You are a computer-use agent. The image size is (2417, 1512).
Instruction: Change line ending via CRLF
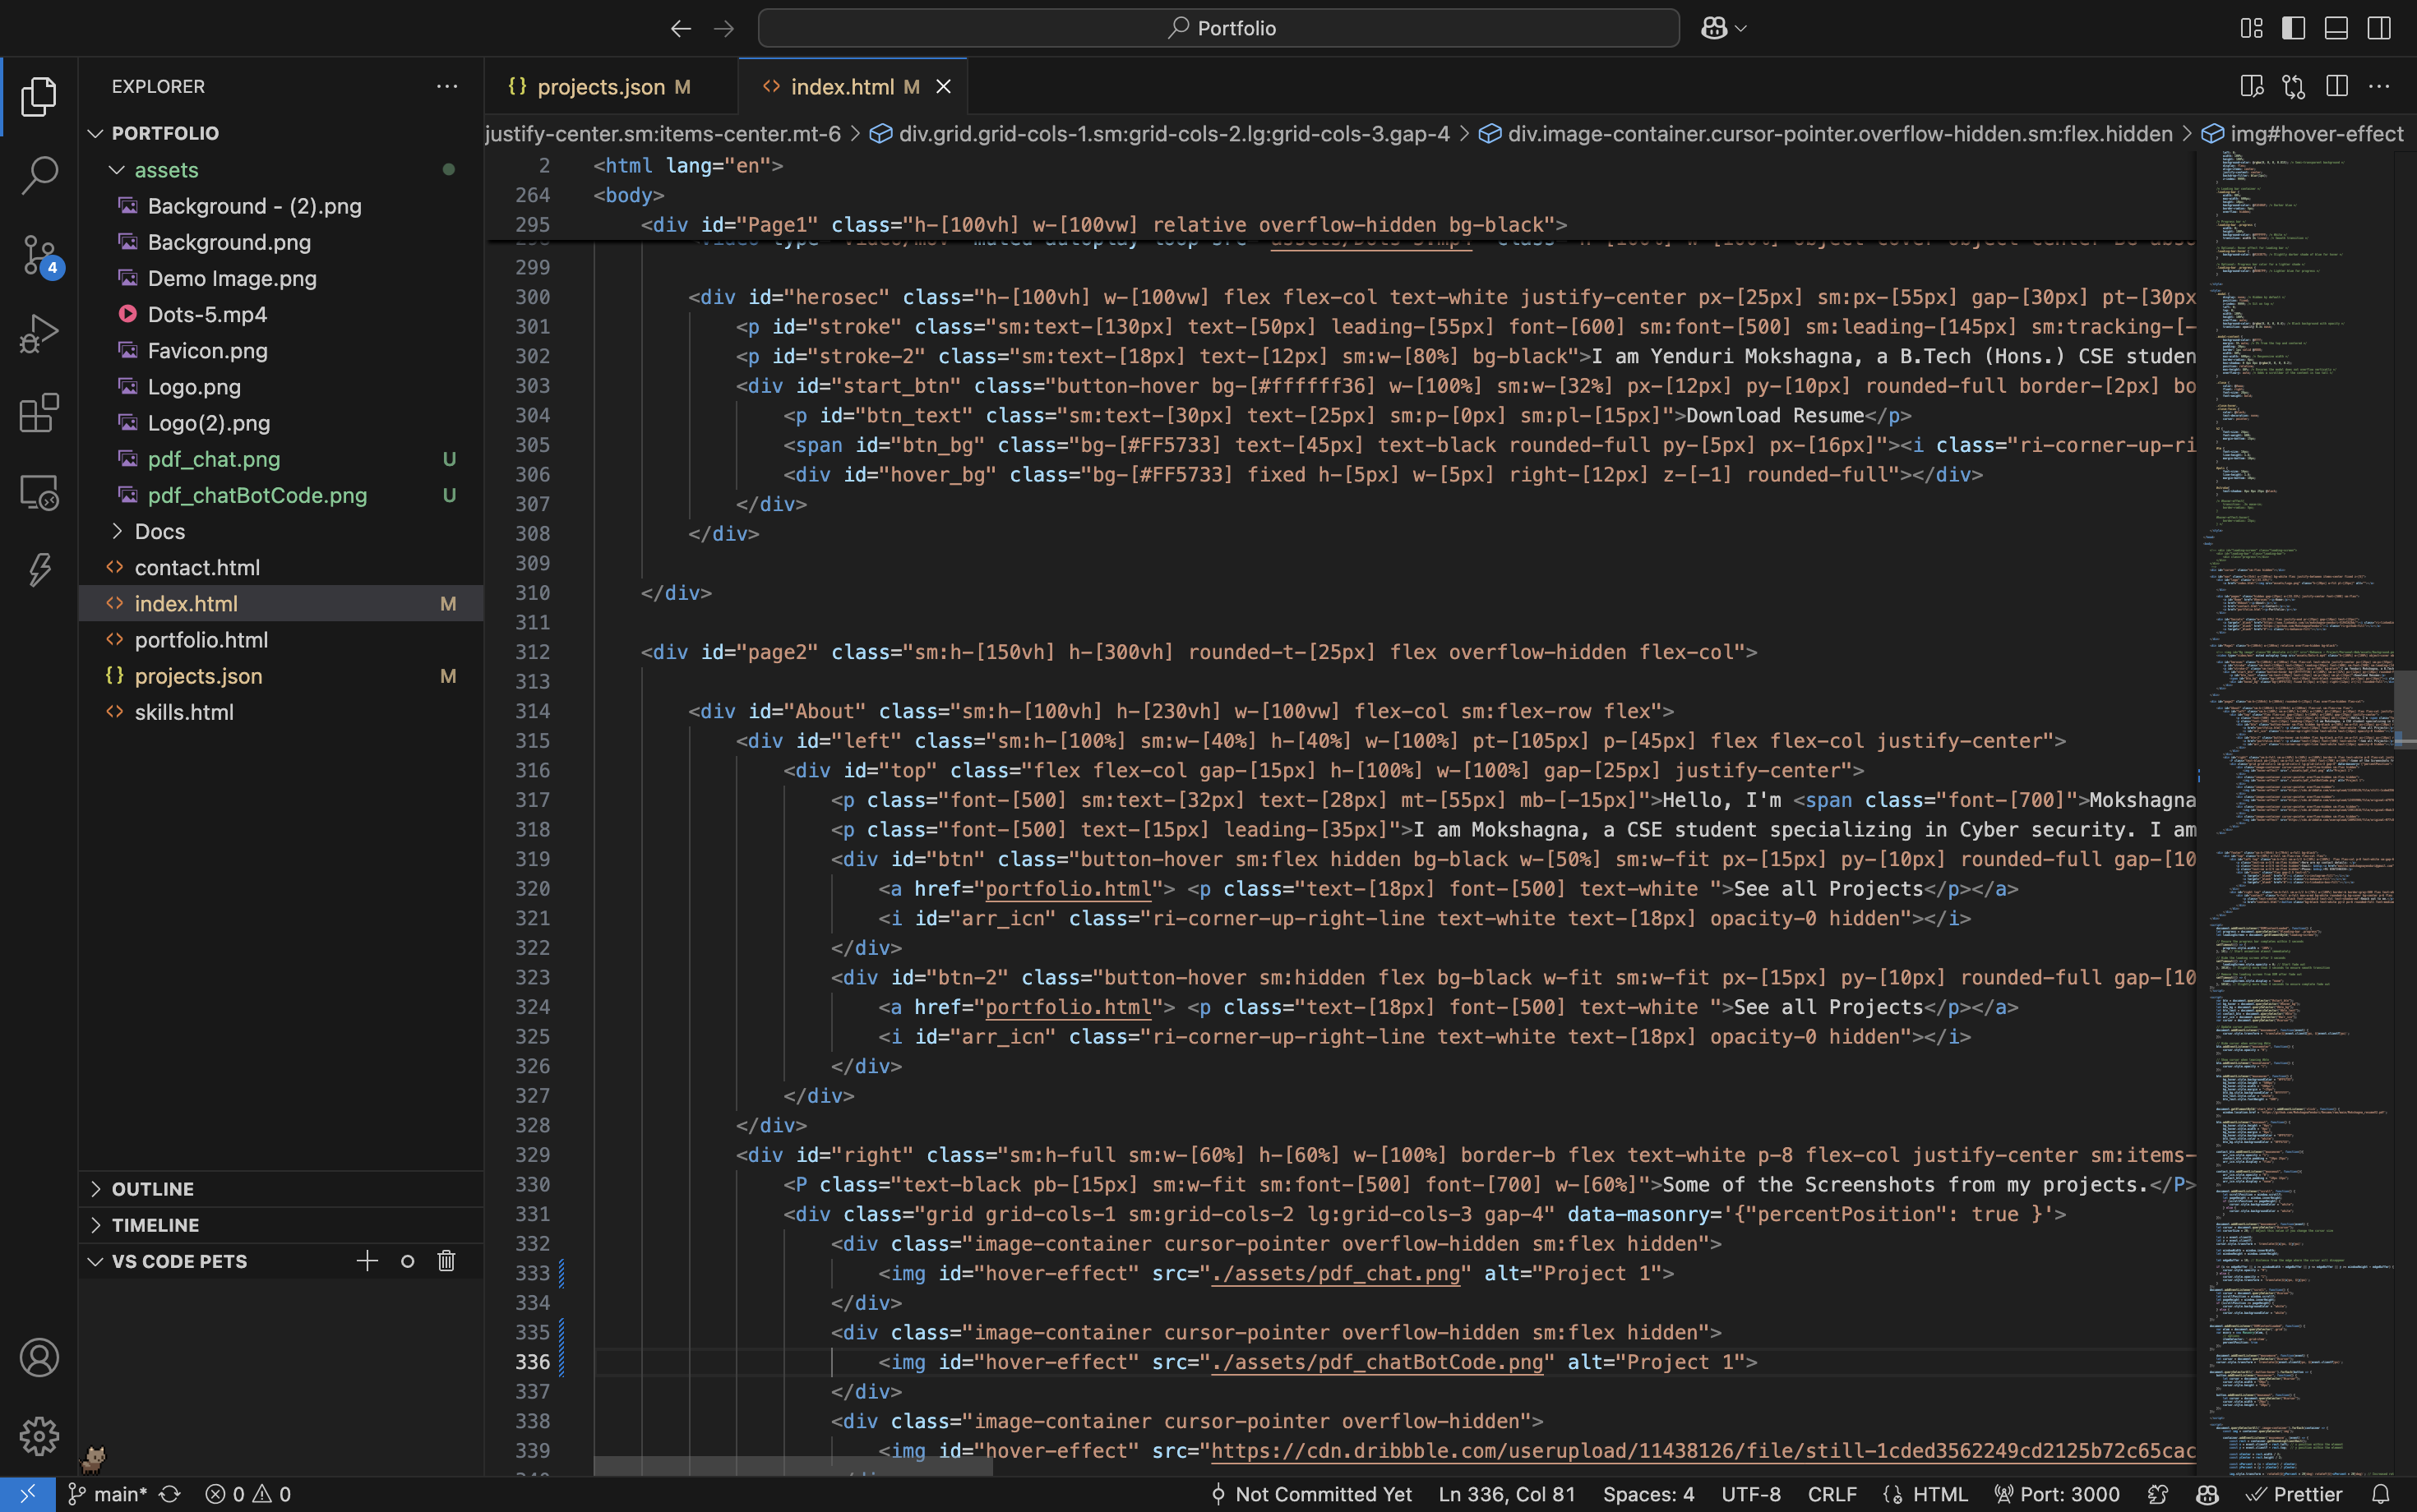coord(1832,1494)
